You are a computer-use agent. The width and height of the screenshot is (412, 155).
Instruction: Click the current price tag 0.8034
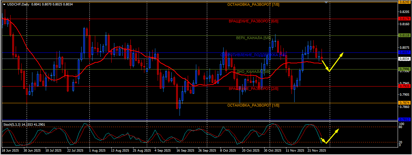(404, 59)
